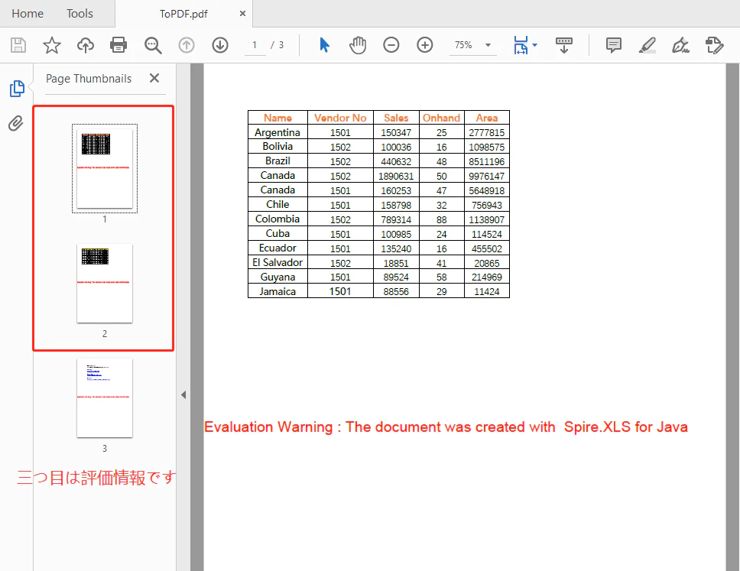Click the Sales column header
This screenshot has height=571, width=740.
(x=396, y=118)
